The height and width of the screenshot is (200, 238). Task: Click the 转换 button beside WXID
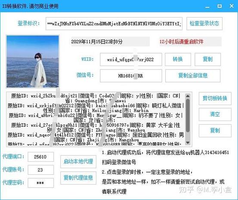pos(178,59)
